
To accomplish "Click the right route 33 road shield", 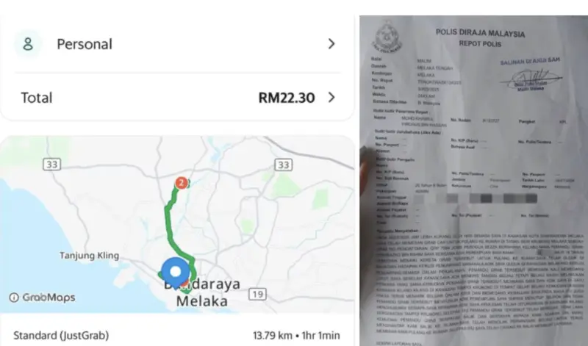I will pyautogui.click(x=283, y=165).
